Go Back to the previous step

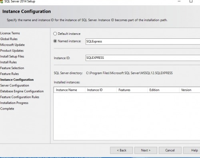[122, 150]
